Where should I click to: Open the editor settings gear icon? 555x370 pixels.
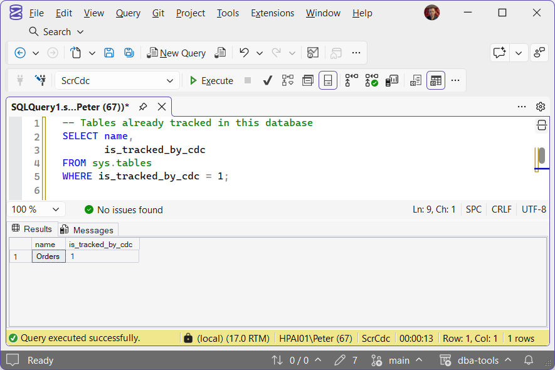[x=541, y=107]
